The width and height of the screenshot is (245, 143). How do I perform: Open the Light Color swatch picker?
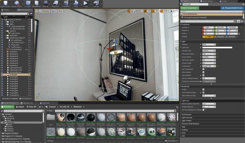pos(217,48)
